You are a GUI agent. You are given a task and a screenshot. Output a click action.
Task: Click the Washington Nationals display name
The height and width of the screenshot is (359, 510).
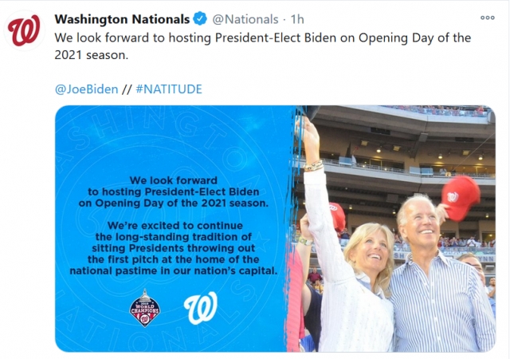[122, 19]
